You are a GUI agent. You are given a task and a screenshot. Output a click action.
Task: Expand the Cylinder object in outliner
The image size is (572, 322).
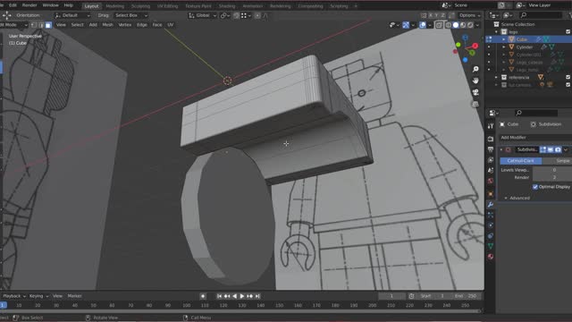[504, 47]
